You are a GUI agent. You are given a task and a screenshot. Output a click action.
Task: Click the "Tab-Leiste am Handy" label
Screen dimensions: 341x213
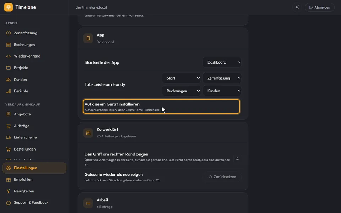coord(104,84)
